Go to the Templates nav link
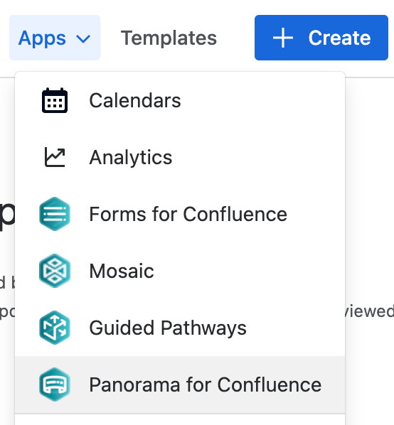394x425 pixels. (x=169, y=38)
